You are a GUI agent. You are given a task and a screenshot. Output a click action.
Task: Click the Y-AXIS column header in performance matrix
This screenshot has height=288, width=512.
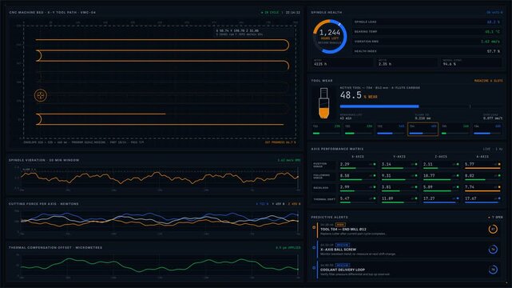click(x=399, y=157)
